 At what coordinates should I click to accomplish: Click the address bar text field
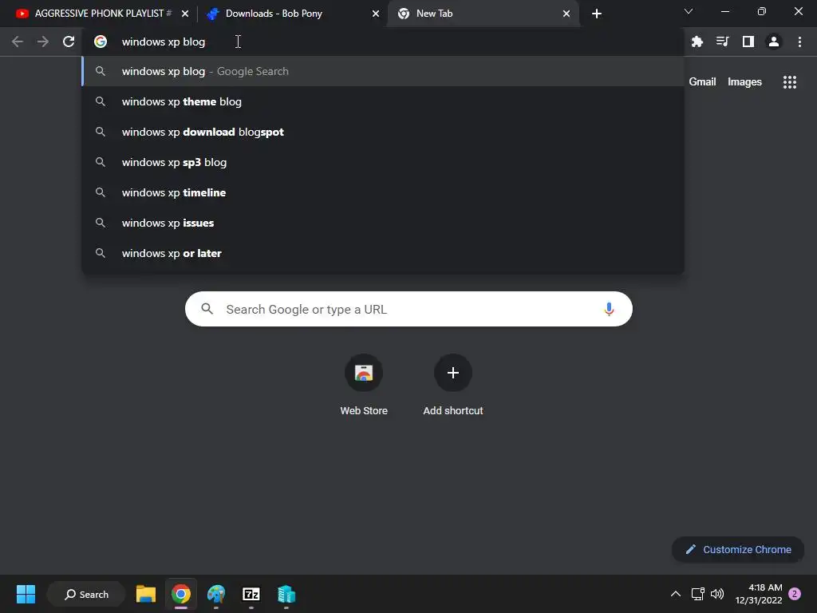383,42
